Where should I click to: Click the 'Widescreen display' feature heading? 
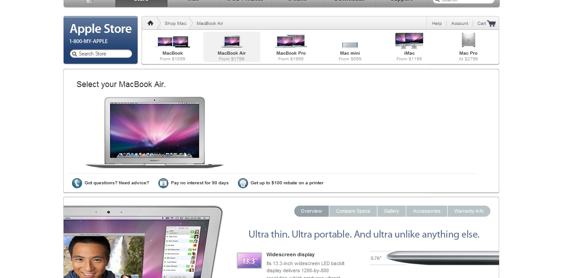291,254
